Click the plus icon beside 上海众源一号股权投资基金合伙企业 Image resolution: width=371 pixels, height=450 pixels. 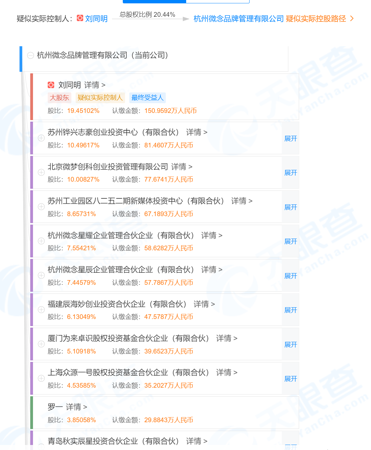(41, 378)
